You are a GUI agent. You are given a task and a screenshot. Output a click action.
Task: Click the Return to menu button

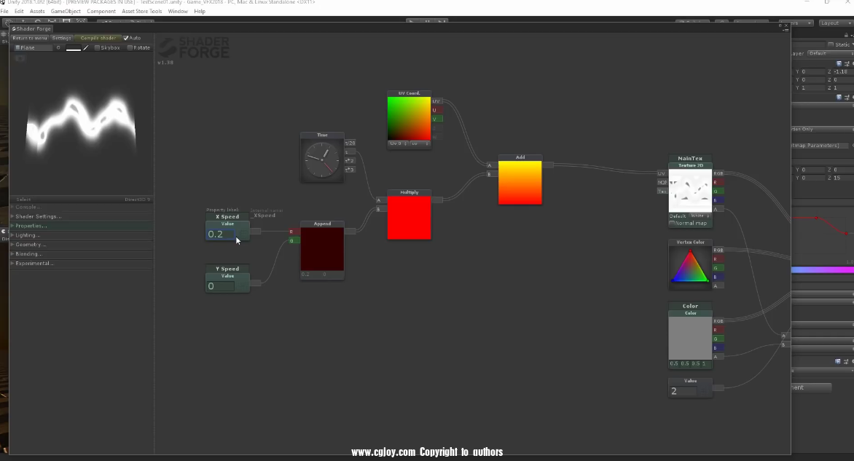tap(30, 38)
